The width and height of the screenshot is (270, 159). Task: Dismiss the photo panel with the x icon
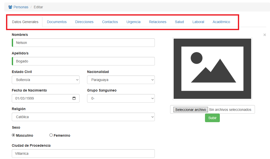coord(264,35)
